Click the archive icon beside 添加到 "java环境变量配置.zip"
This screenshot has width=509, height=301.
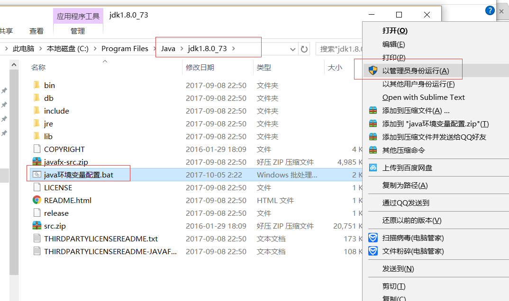coord(373,124)
